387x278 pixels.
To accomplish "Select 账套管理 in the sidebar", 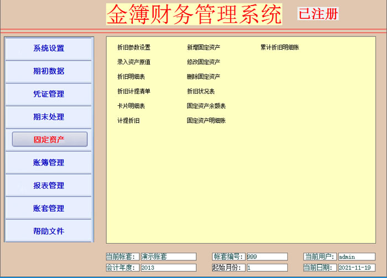I will pyautogui.click(x=49, y=209).
